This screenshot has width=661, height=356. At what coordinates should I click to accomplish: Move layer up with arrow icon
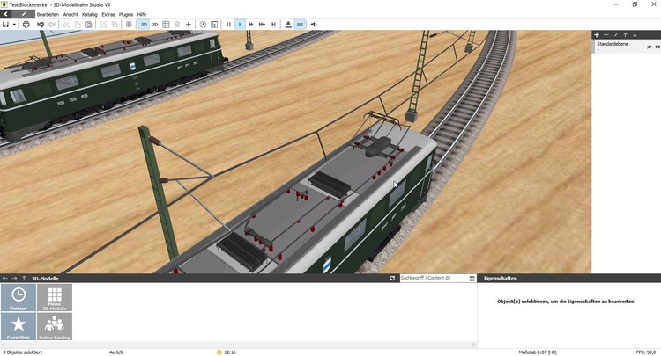click(625, 35)
